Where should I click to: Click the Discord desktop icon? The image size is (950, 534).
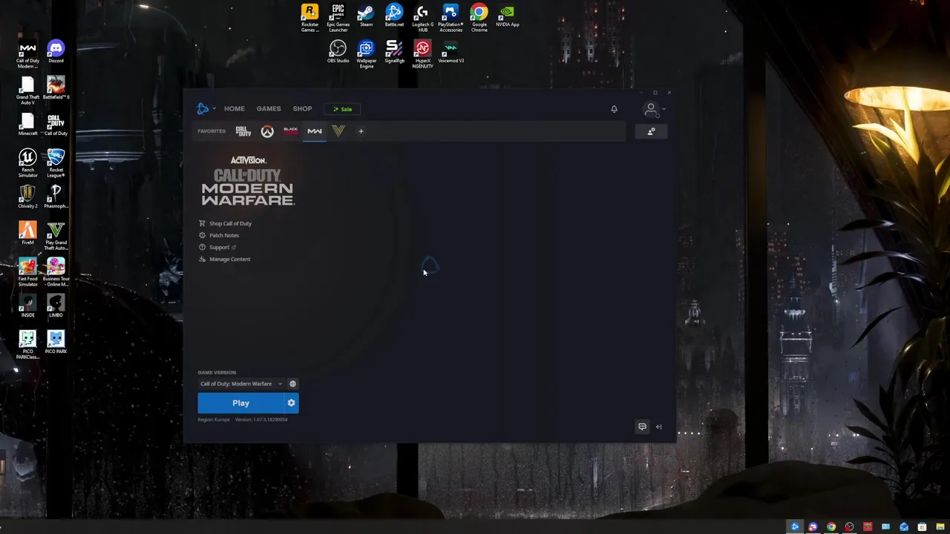(56, 51)
